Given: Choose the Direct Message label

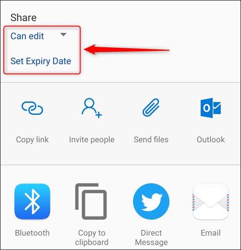Looking at the screenshot, I should [x=151, y=237].
